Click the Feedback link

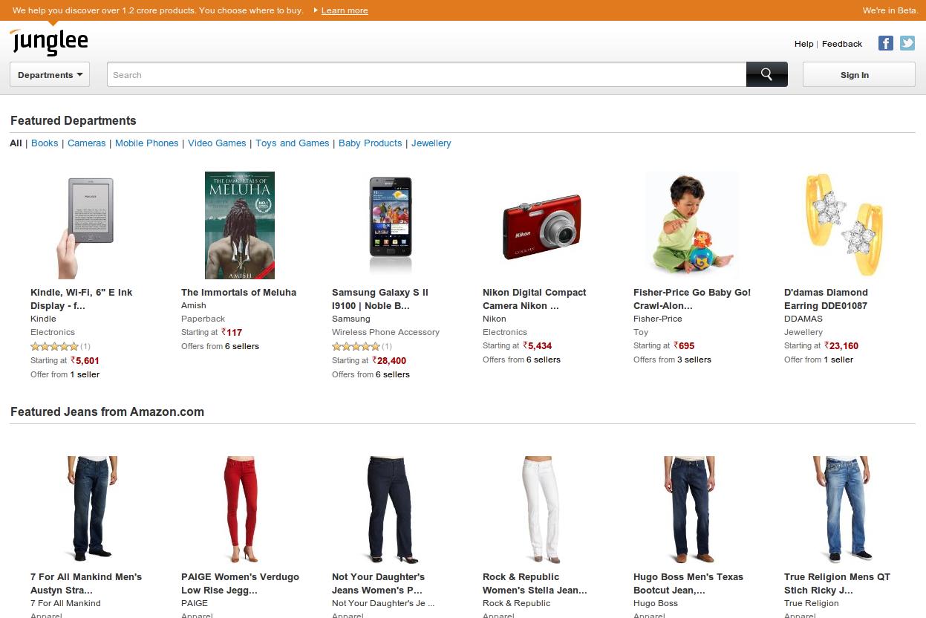(842, 44)
